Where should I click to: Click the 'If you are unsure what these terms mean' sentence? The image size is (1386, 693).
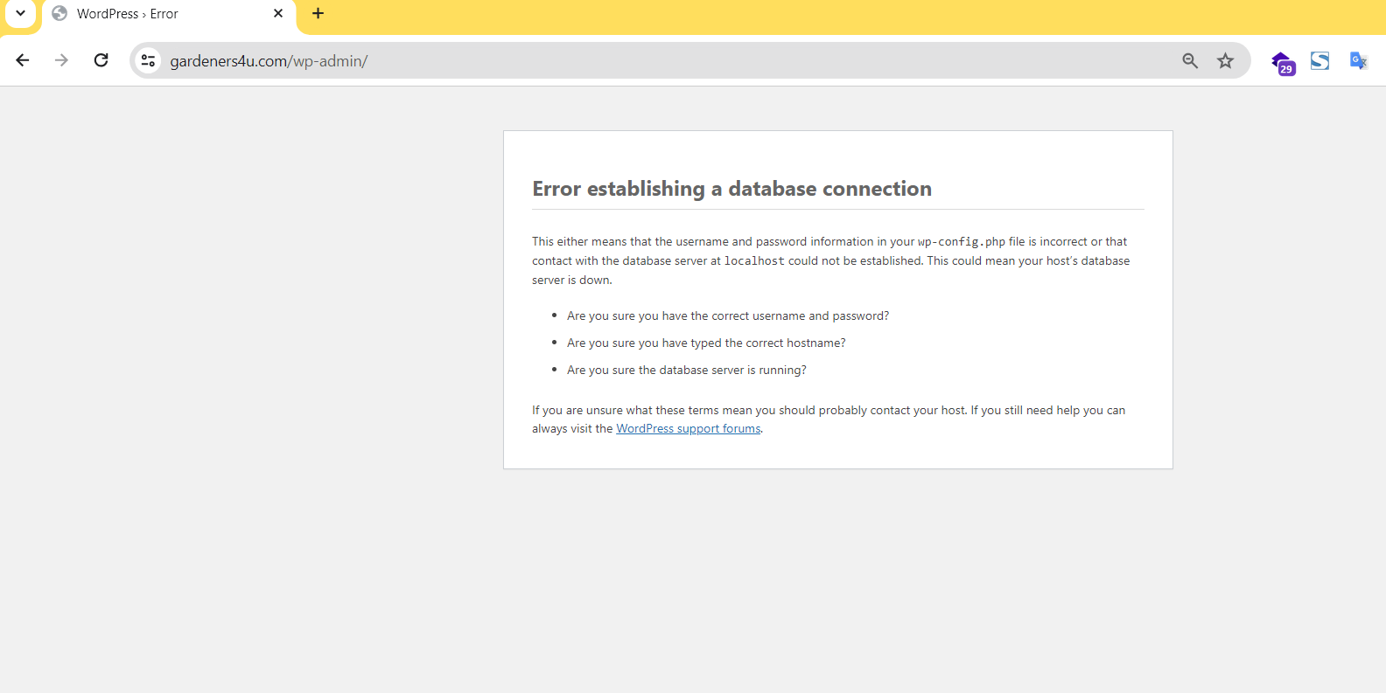click(829, 419)
